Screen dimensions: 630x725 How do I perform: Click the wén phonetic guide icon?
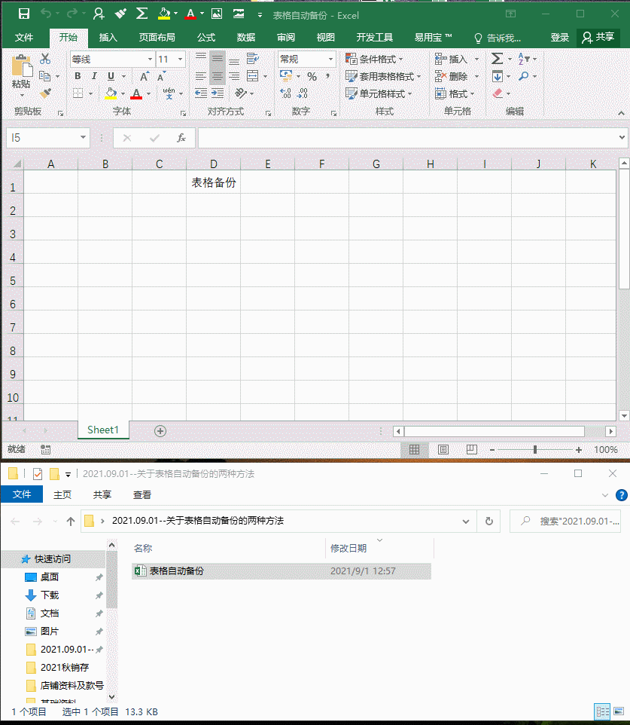tap(169, 93)
